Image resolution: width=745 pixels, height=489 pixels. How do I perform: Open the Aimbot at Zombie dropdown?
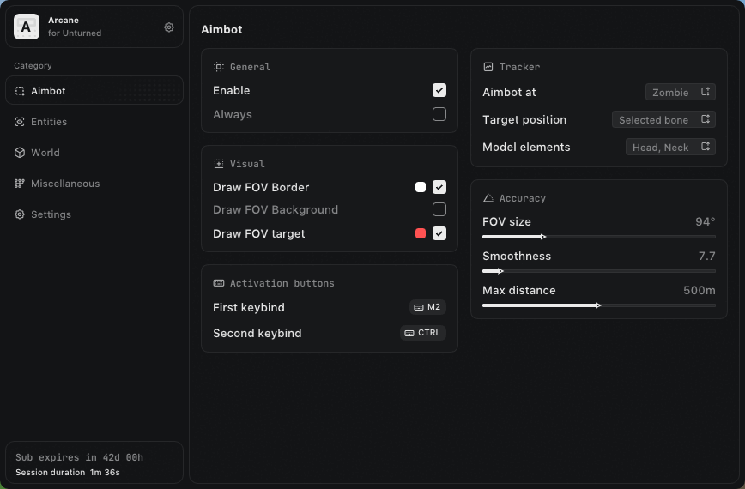[x=680, y=93]
